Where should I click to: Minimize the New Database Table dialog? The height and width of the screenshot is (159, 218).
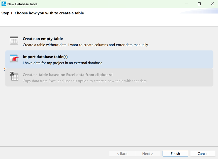point(186,4)
